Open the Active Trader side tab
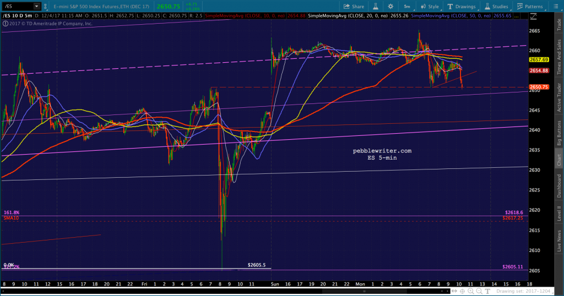The width and height of the screenshot is (564, 296). pyautogui.click(x=559, y=97)
